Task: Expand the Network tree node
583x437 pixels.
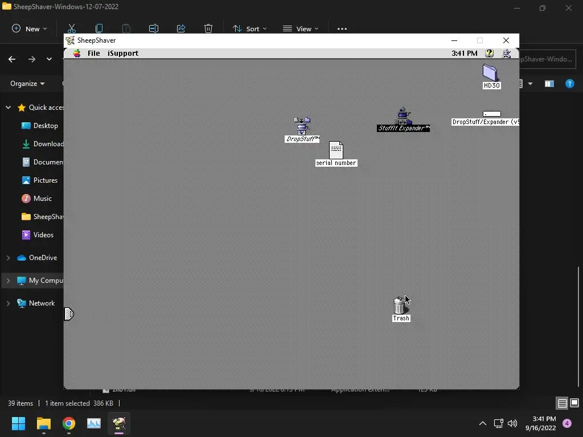Action: pyautogui.click(x=8, y=303)
